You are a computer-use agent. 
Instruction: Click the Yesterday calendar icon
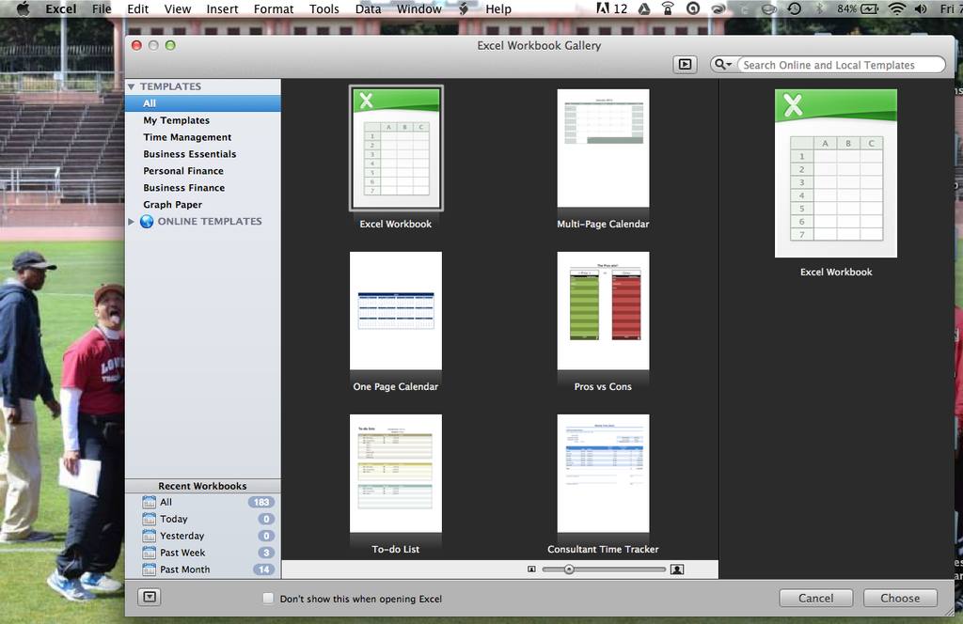pos(150,536)
